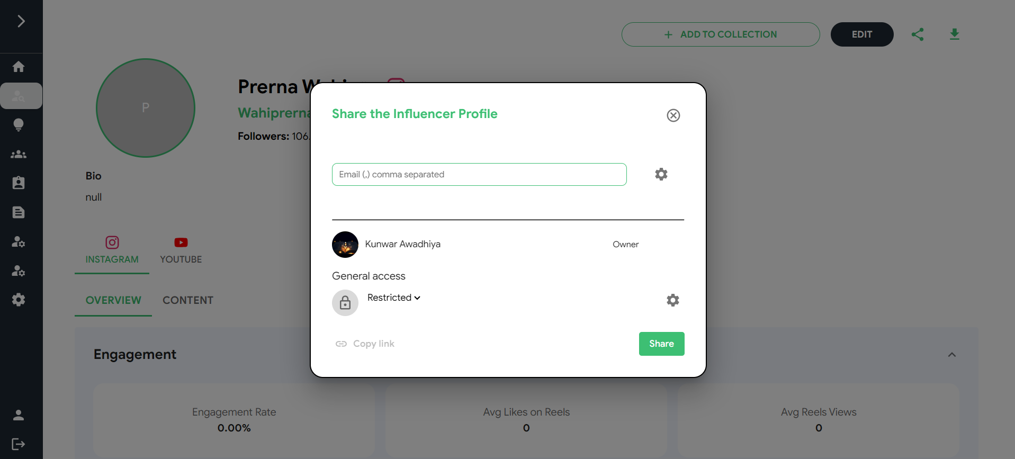The height and width of the screenshot is (459, 1015).
Task: Focus the comma separated email input field
Action: point(479,175)
